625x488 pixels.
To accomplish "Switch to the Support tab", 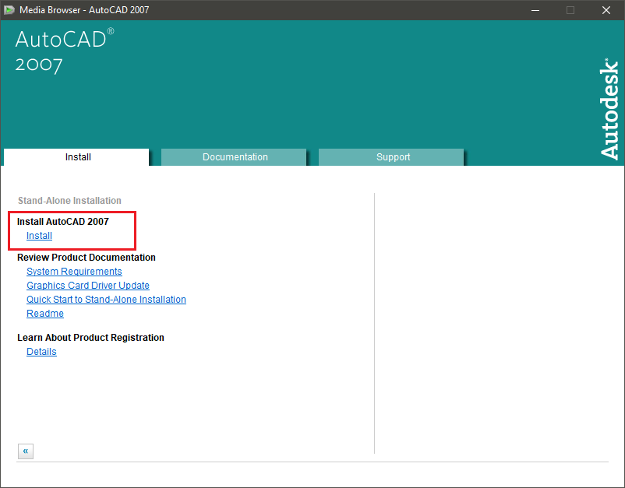I will click(x=391, y=157).
